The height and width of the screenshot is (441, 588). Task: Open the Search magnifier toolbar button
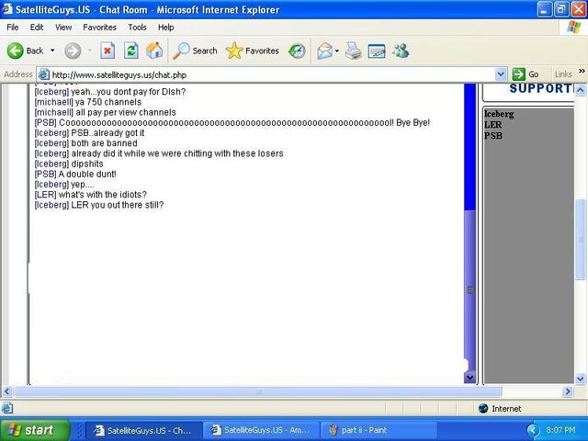click(195, 51)
